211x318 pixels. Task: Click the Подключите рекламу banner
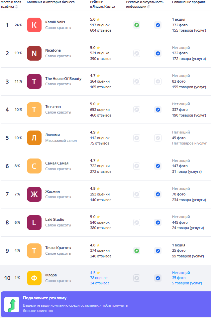tap(106, 304)
